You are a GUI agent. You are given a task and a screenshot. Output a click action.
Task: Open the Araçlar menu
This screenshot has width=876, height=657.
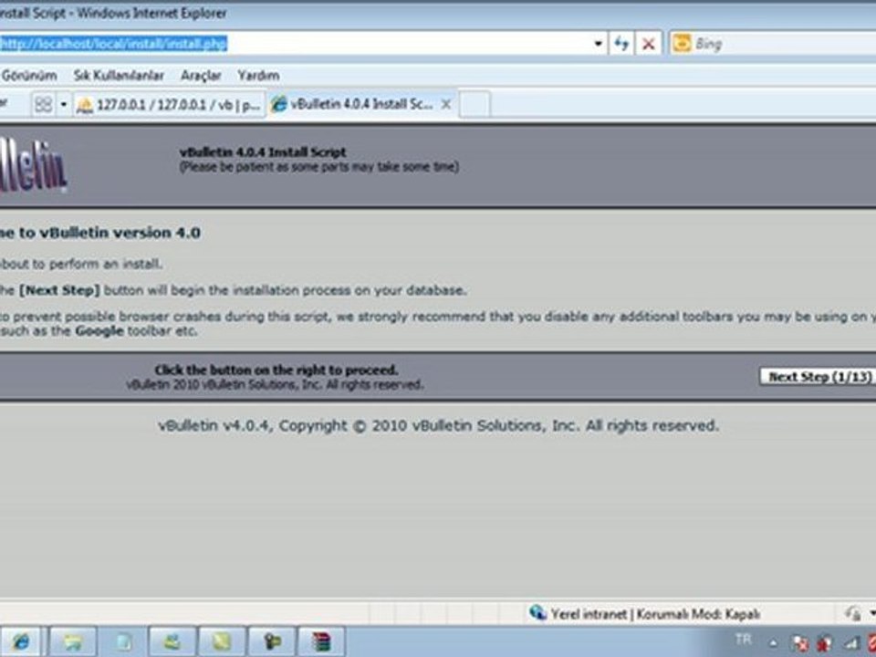(x=201, y=76)
